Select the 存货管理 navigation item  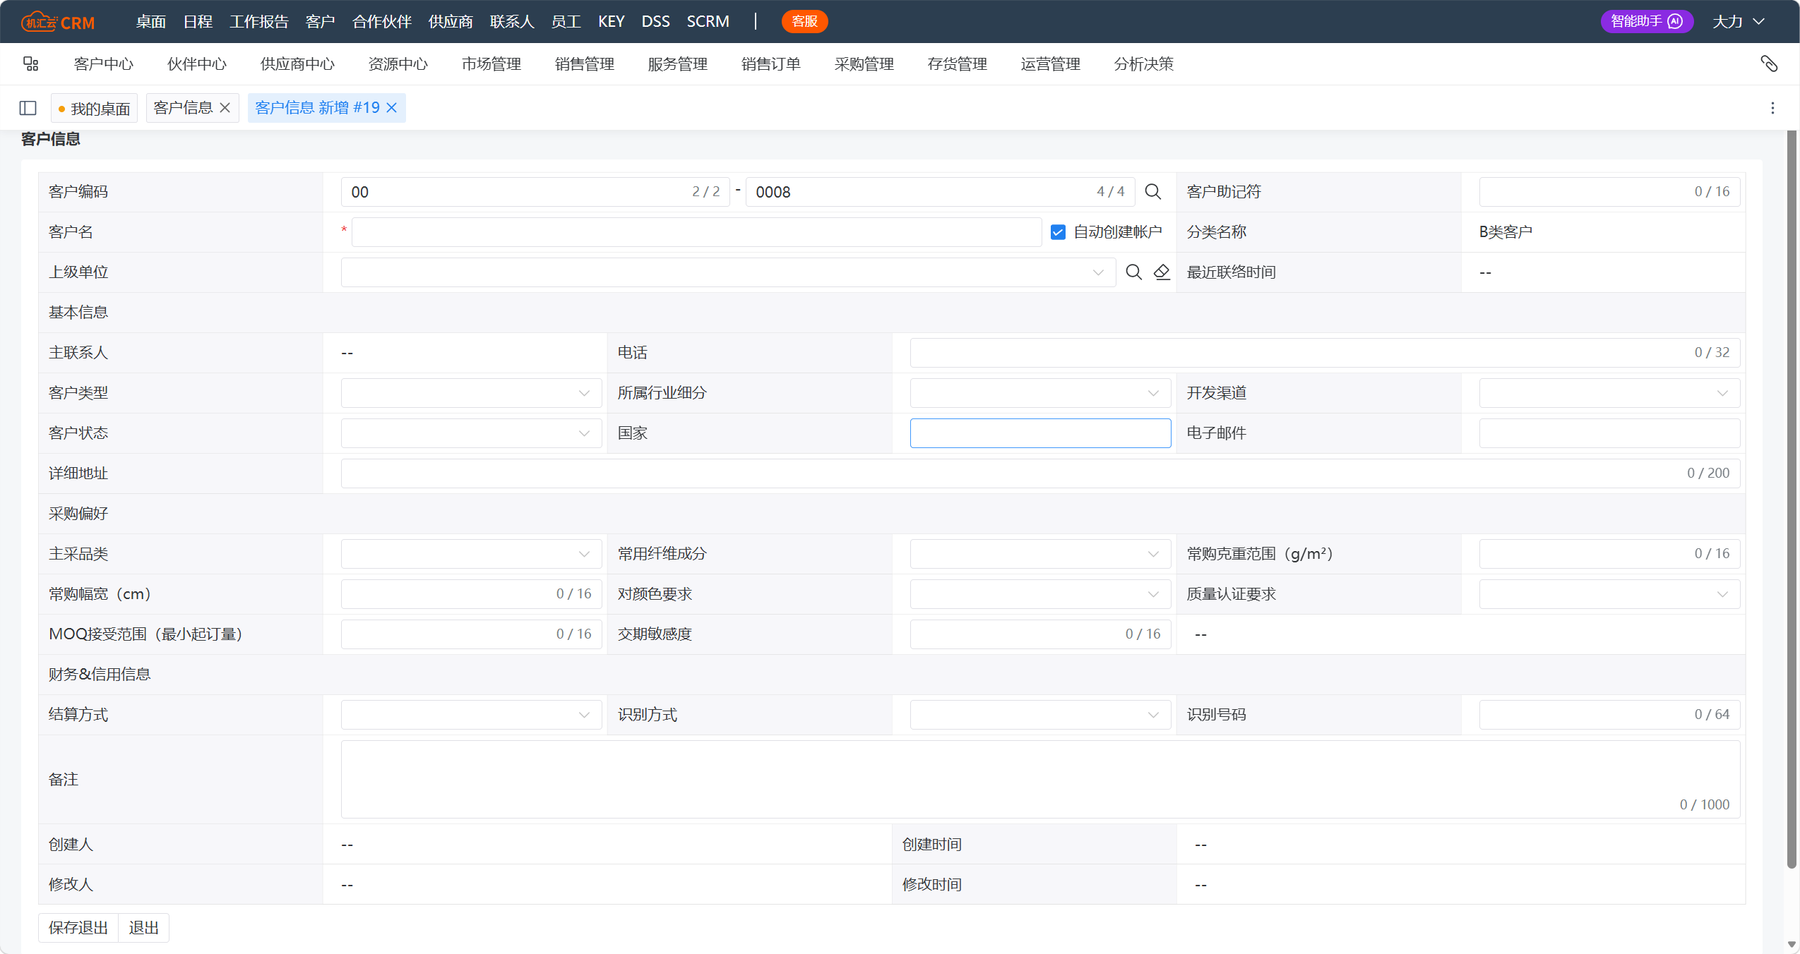[958, 64]
